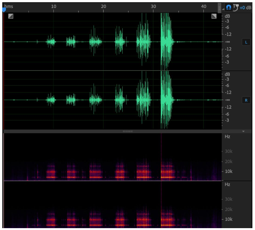Click the 40 second mark on ruler

click(203, 7)
